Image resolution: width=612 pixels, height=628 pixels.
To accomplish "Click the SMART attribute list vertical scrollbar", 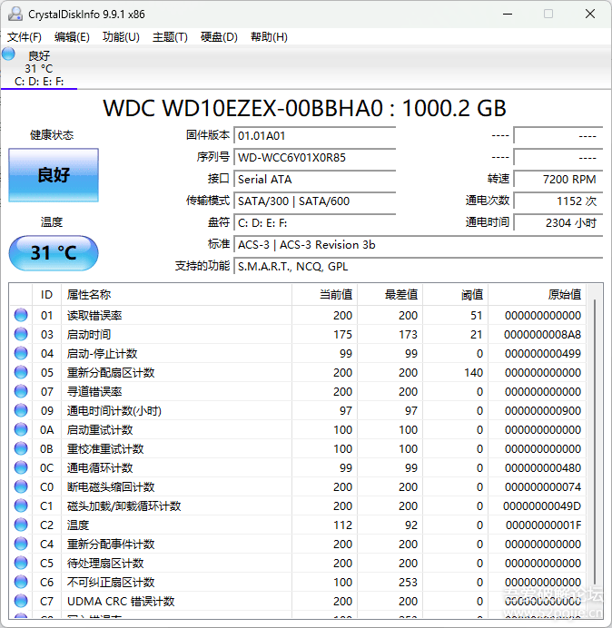I will click(x=595, y=443).
